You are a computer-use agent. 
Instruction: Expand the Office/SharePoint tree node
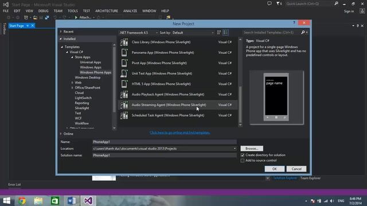pos(72,88)
